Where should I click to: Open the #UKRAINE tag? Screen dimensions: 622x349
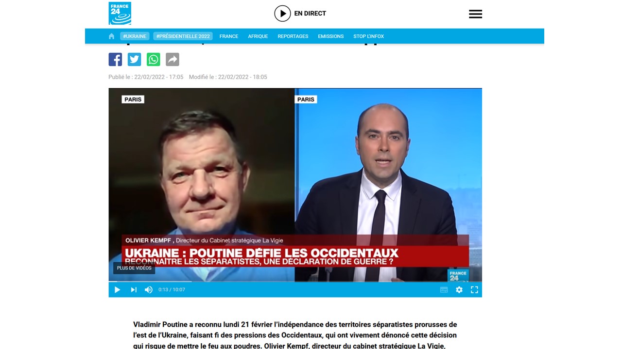[x=135, y=36]
